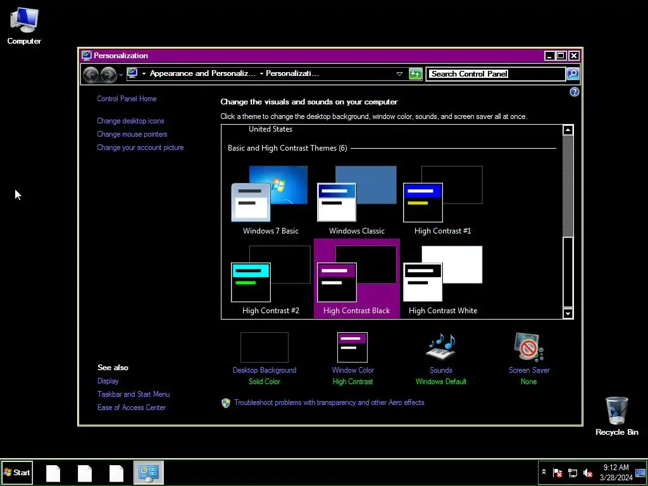The image size is (648, 486).
Task: Show hidden system tray icons
Action: pyautogui.click(x=544, y=472)
